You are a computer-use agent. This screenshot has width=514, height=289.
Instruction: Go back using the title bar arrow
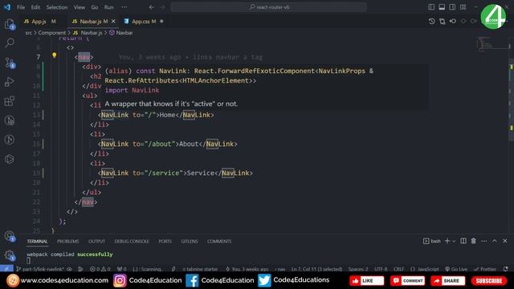click(152, 7)
